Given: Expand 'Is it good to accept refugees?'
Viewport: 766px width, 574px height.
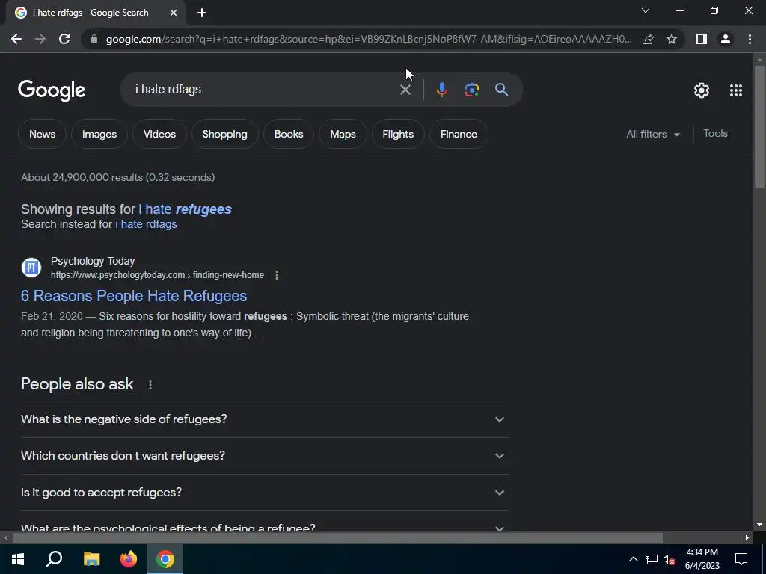Looking at the screenshot, I should pos(264,493).
